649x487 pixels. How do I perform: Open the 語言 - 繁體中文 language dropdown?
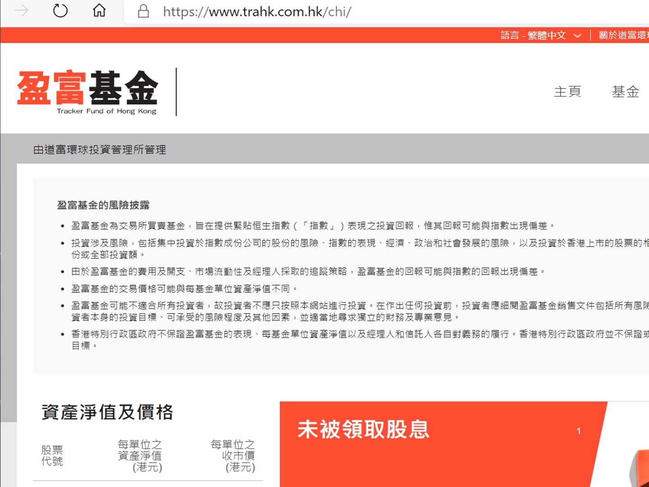(541, 35)
